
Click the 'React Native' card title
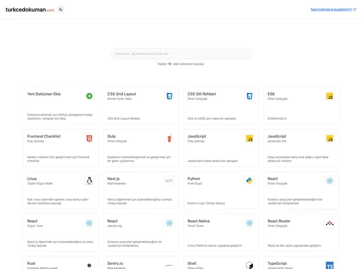[x=198, y=221]
